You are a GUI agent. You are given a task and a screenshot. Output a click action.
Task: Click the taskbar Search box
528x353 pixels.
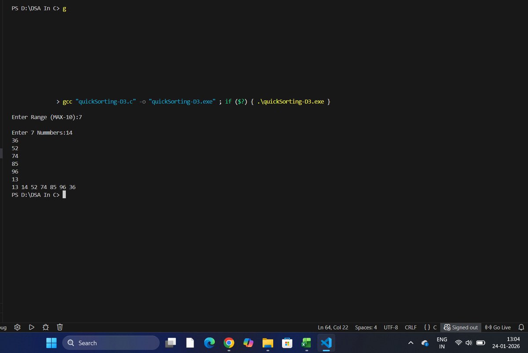click(x=111, y=343)
